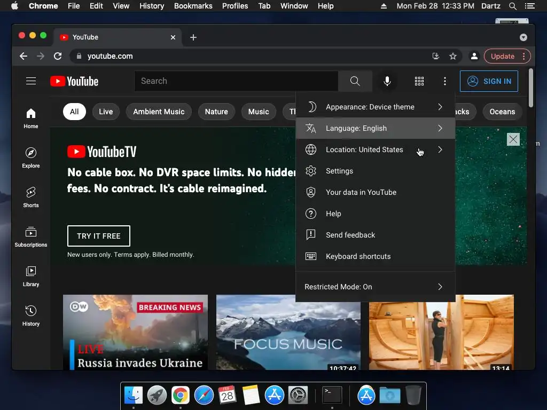Image resolution: width=547 pixels, height=410 pixels.
Task: Open System Preferences from the Dock
Action: pos(298,396)
